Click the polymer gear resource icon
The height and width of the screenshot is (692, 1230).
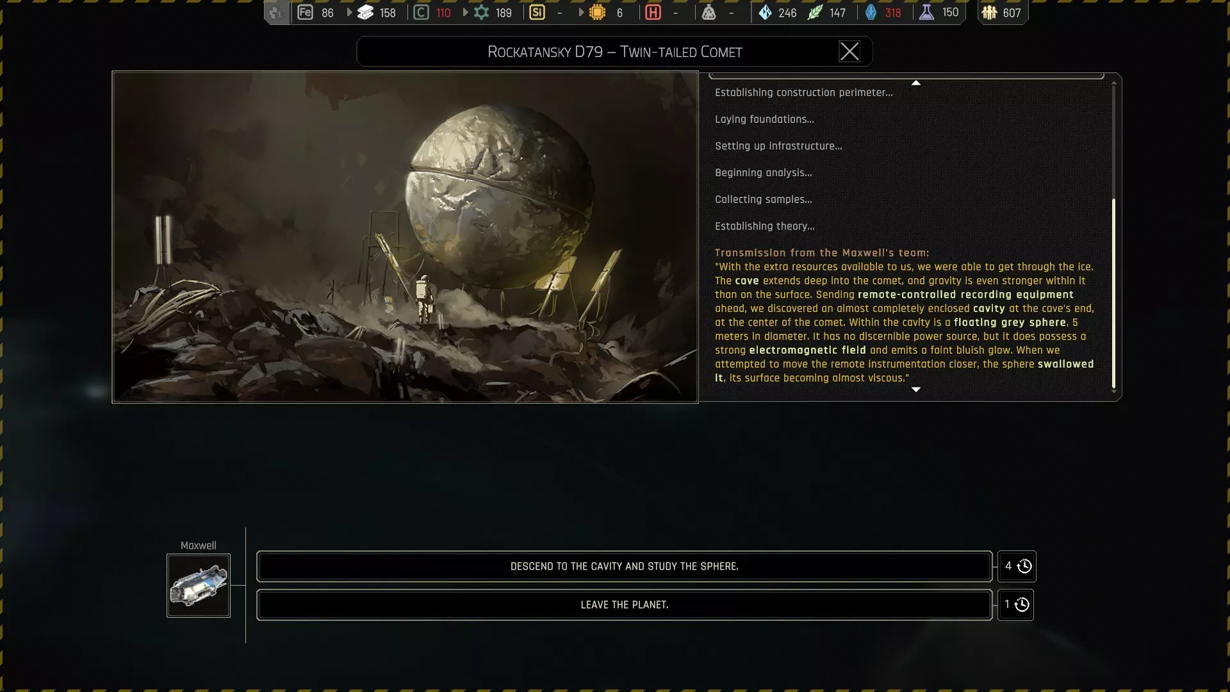(481, 12)
